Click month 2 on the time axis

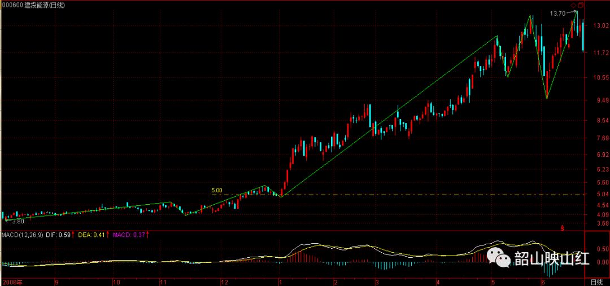334,281
